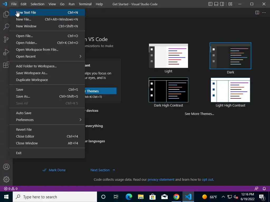Click See More Themes... link

pyautogui.click(x=199, y=114)
